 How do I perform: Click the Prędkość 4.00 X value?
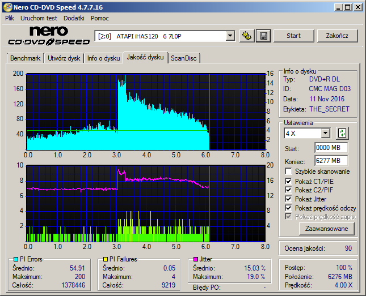pyautogui.click(x=344, y=285)
